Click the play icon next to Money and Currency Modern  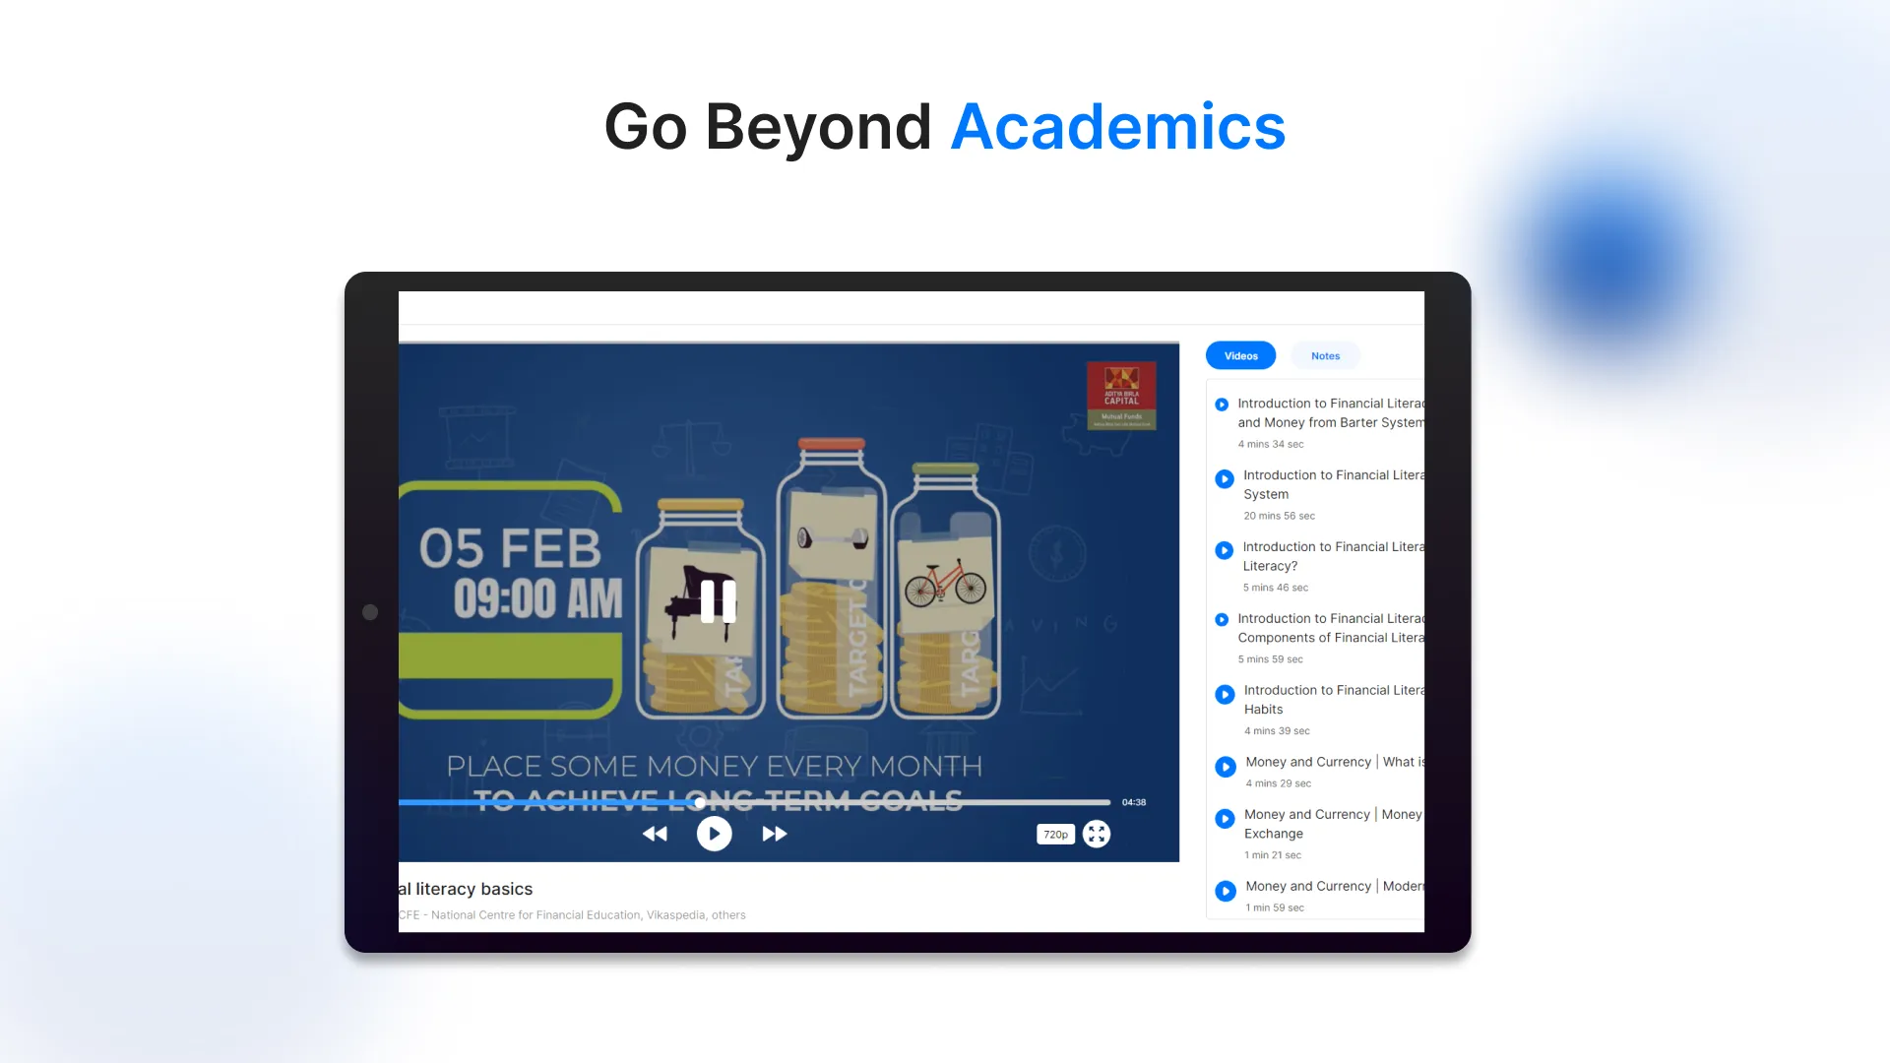click(x=1223, y=889)
